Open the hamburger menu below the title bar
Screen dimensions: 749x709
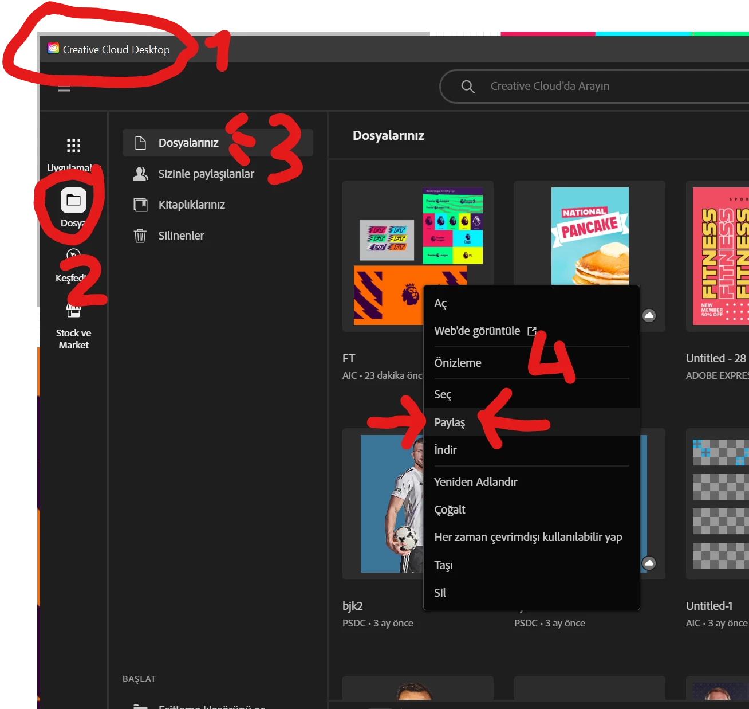click(x=64, y=88)
